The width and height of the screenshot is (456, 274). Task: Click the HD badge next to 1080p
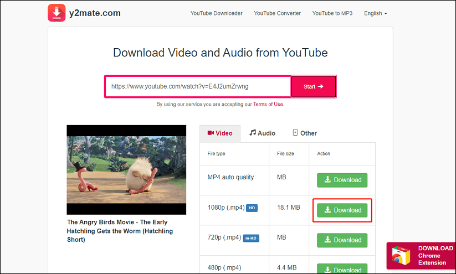pyautogui.click(x=252, y=208)
